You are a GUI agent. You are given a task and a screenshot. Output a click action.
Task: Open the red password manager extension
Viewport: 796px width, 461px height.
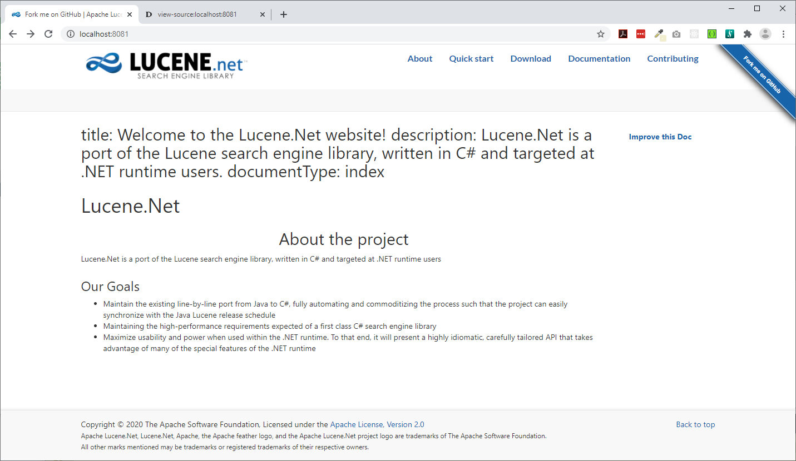click(x=641, y=34)
